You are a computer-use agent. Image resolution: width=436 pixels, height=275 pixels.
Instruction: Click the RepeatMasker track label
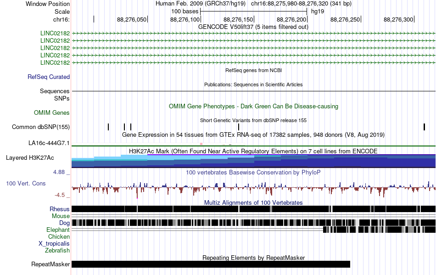[x=50, y=264]
